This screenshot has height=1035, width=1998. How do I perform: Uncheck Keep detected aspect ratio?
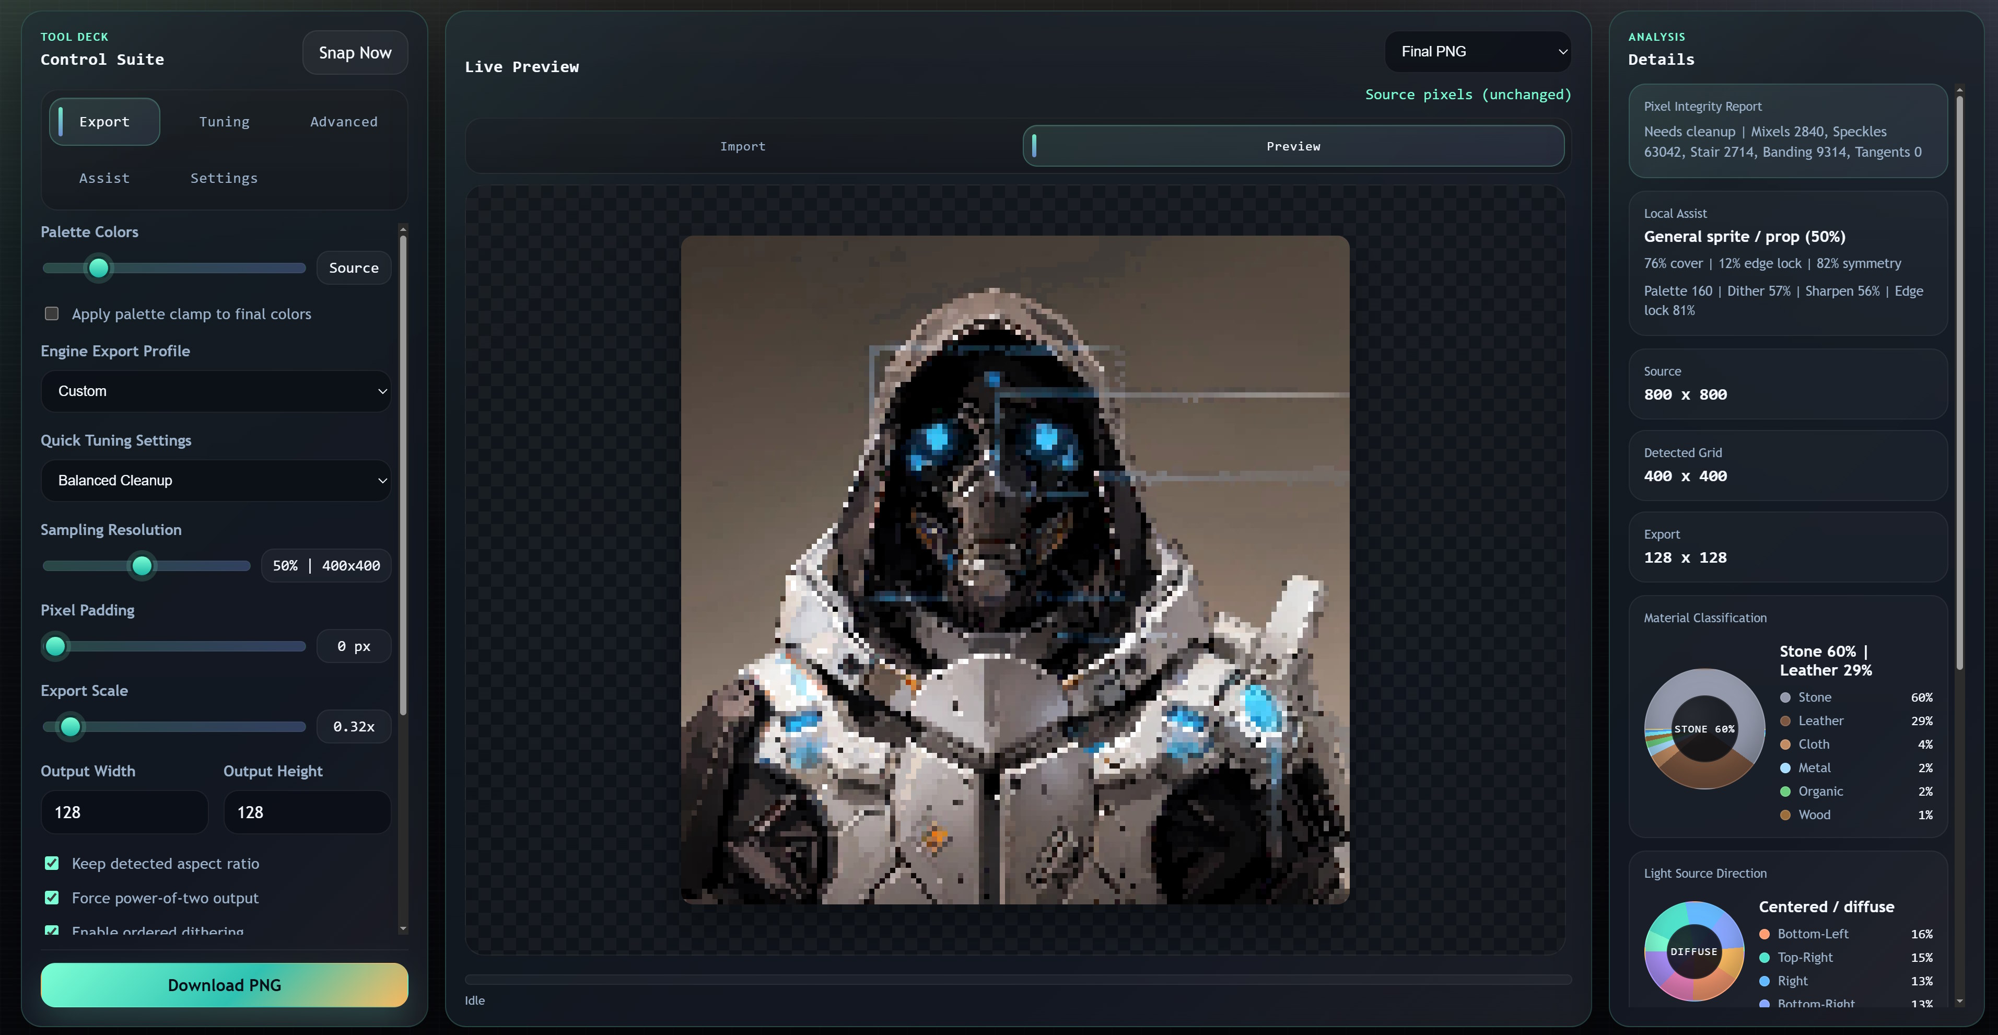(x=52, y=863)
